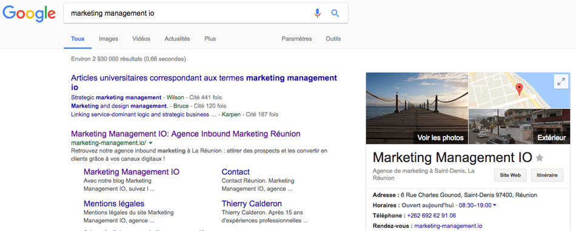Click Environ 2 930 000 résultats text
This screenshot has width=576, height=231.
click(128, 59)
